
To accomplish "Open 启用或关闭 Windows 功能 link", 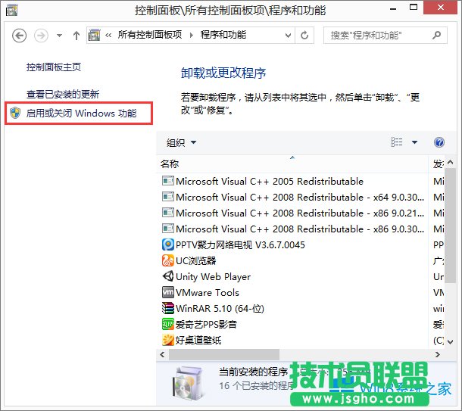I will point(81,113).
